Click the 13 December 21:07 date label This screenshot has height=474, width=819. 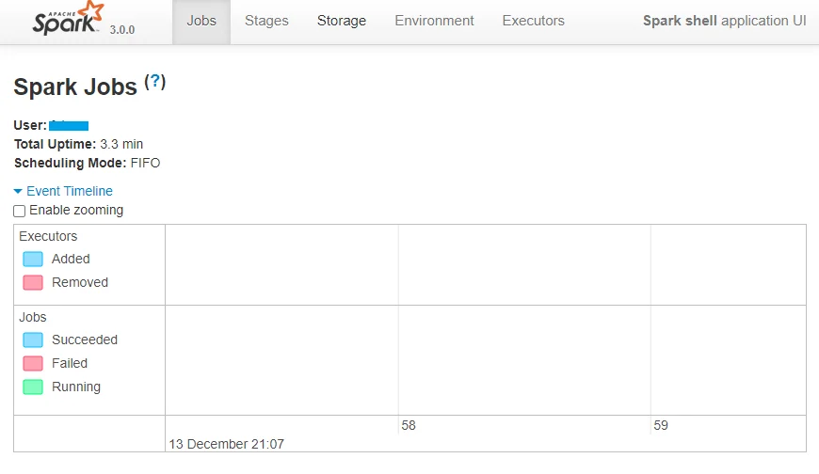click(x=226, y=444)
